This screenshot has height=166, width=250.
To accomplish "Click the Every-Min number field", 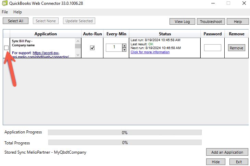I will (114, 48).
